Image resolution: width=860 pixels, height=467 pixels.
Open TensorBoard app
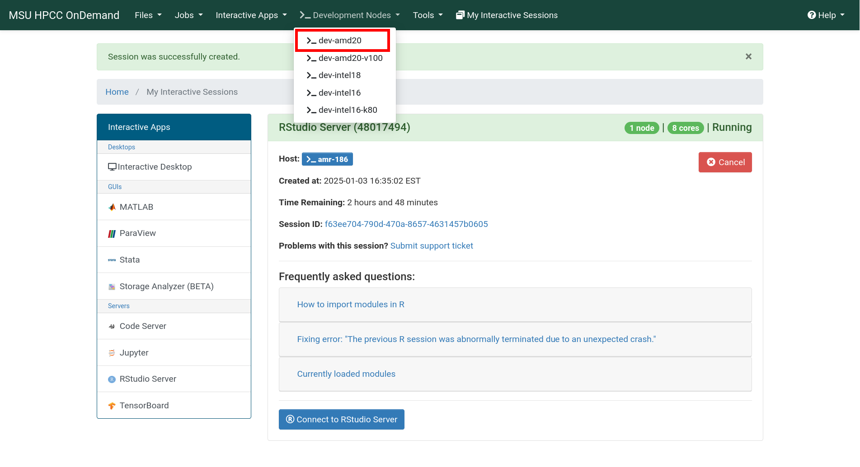click(174, 406)
